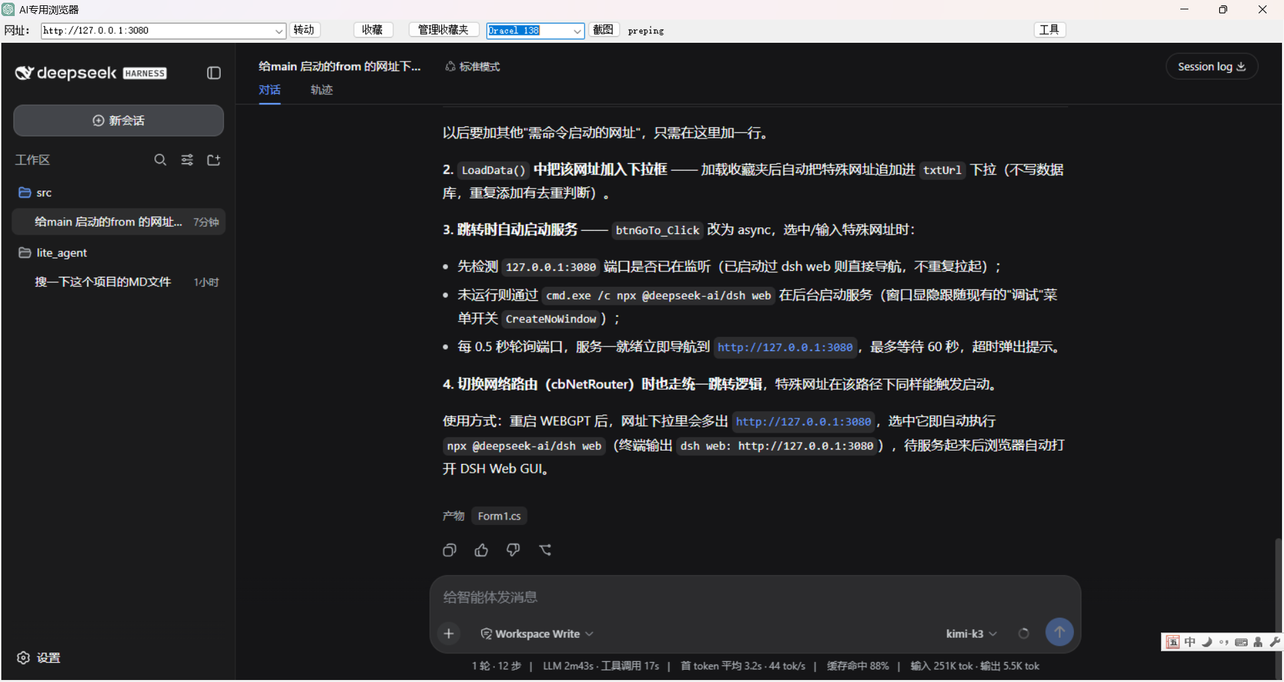
Task: Open the http://127.0.0.1:3080 link in usage paragraph
Action: point(803,422)
